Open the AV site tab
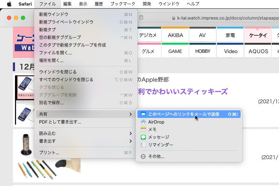 [203, 34]
